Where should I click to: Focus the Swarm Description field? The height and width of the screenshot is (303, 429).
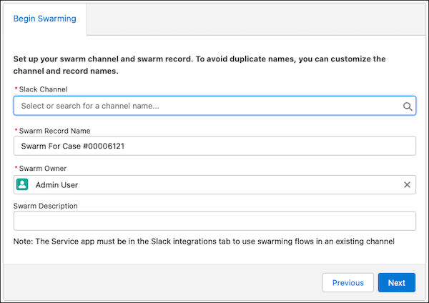pos(214,221)
